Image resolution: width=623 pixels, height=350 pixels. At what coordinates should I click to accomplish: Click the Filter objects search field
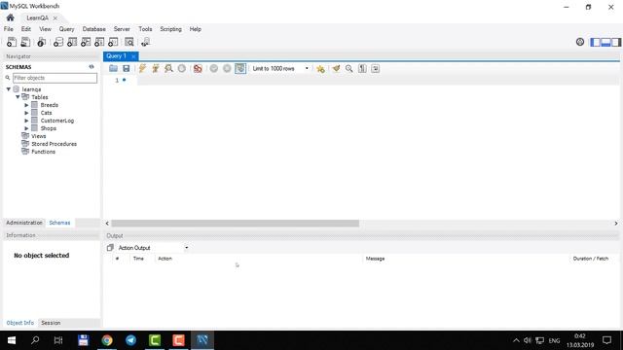55,78
